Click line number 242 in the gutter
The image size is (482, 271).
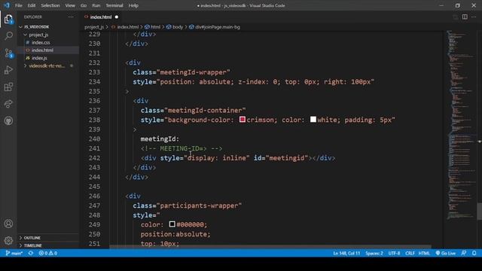[x=94, y=158]
